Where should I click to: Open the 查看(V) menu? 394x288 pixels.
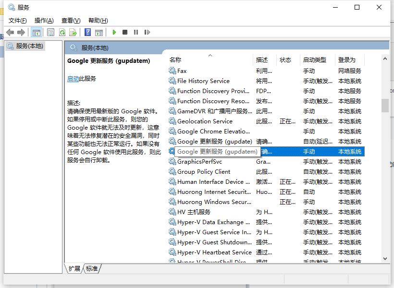(x=71, y=21)
